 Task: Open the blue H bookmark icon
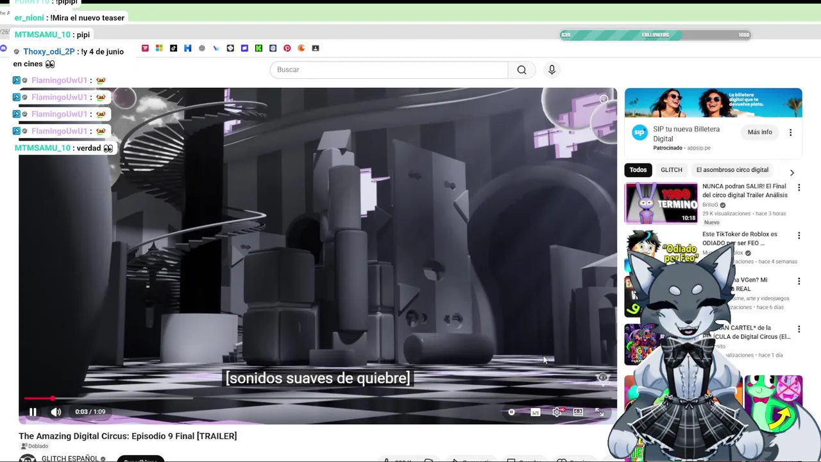(187, 48)
